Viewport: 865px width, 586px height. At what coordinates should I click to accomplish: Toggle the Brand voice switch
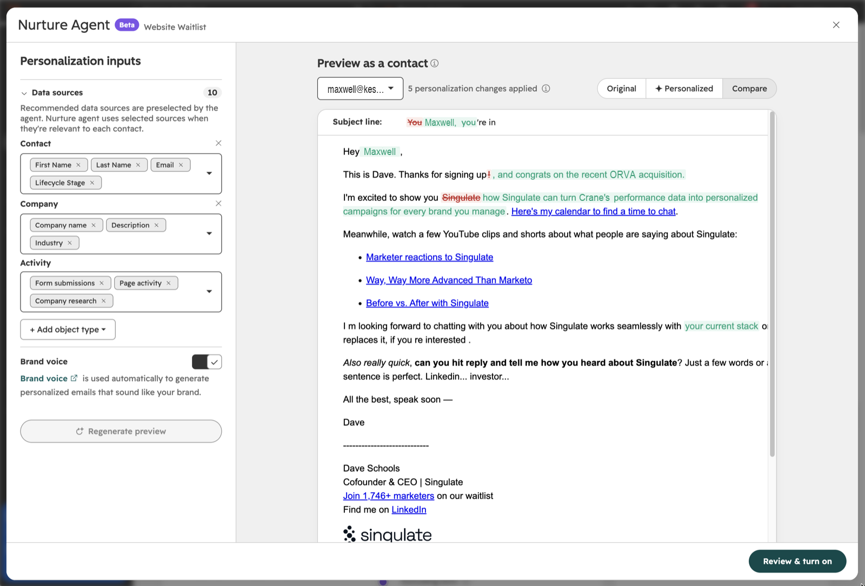pos(207,362)
